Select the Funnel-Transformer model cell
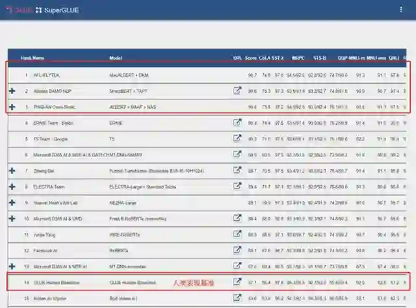Viewport: 416px width, 308px height. point(157,171)
